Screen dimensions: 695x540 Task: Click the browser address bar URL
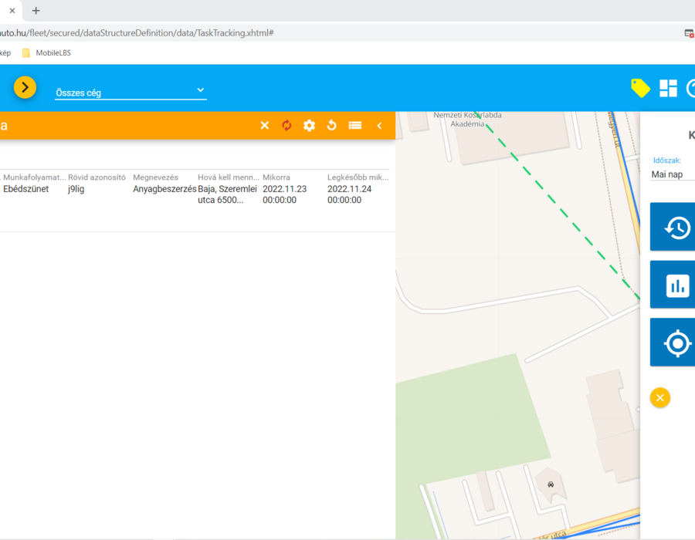point(137,32)
